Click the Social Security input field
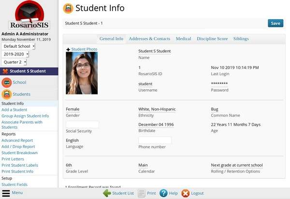Screen dimensions: 290x199 tap(82, 124)
